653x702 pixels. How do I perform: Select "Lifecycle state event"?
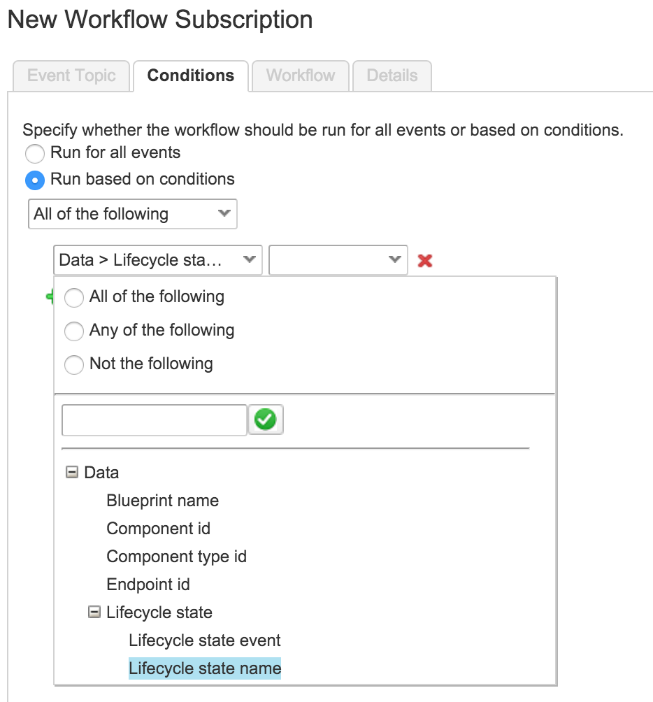(205, 640)
